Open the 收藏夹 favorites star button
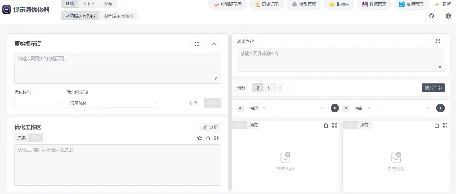 (340, 5)
